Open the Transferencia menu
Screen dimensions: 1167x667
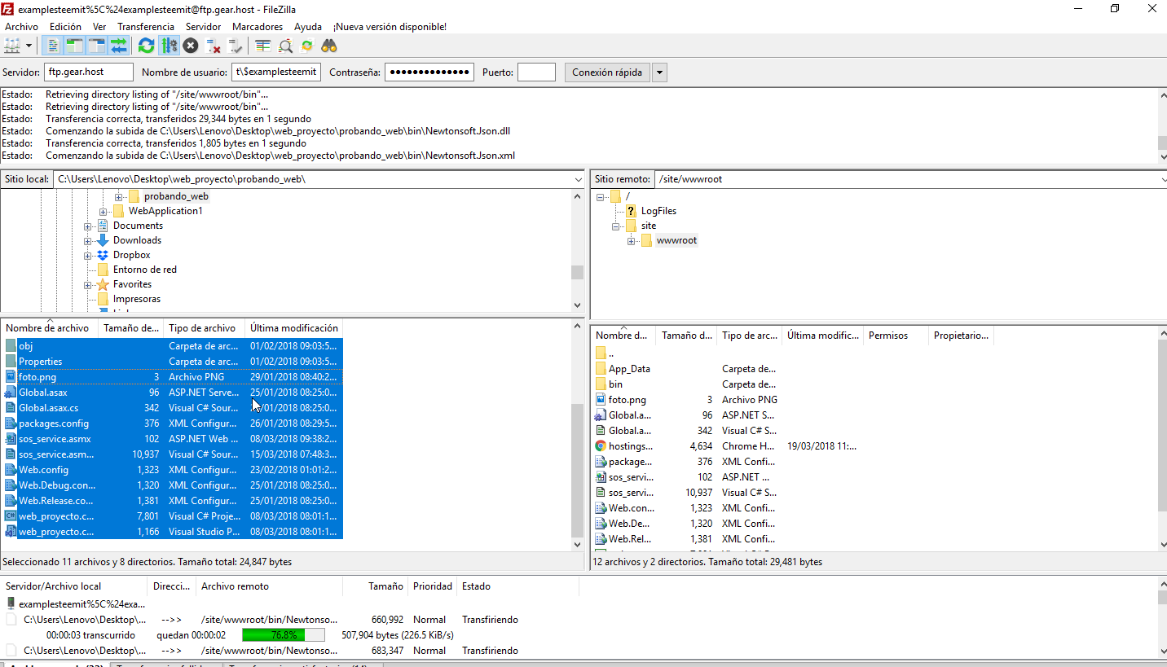point(146,27)
